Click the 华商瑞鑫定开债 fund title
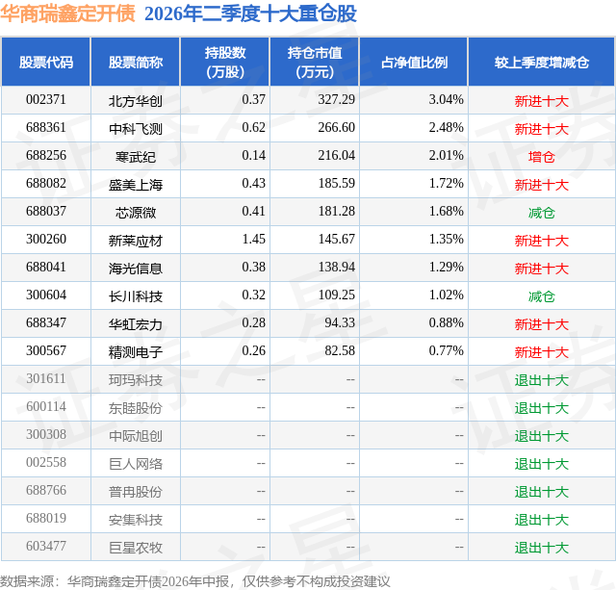Image resolution: width=616 pixels, height=590 pixels. click(68, 13)
